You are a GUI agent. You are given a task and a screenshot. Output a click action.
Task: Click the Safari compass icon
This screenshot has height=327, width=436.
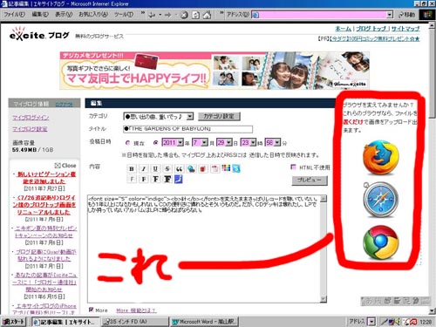point(381,200)
